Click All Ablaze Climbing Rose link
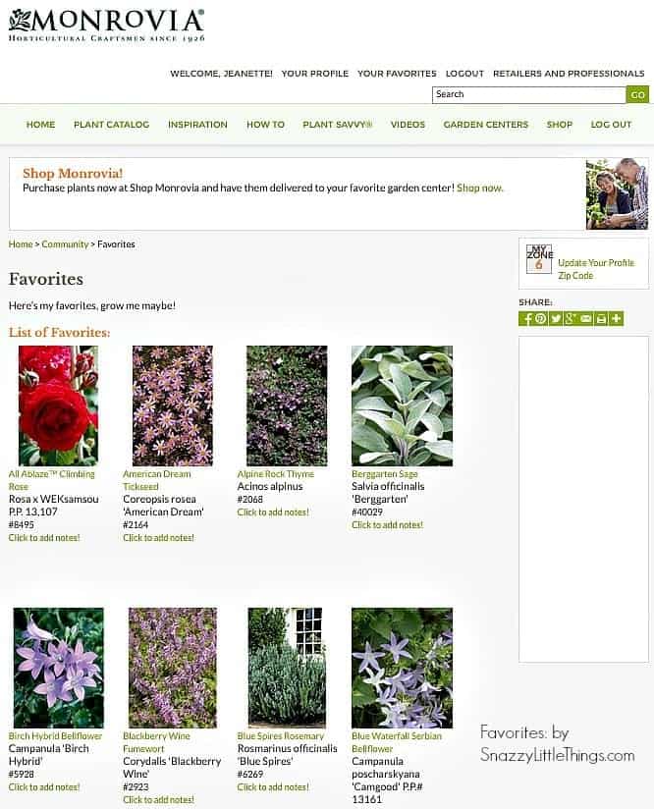654x809 pixels. click(x=52, y=480)
